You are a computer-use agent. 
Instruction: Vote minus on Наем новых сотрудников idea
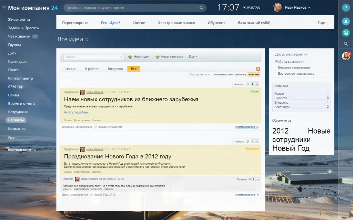(x=257, y=84)
